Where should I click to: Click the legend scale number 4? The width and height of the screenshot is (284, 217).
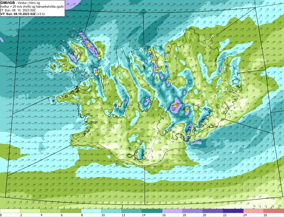pos(41,215)
